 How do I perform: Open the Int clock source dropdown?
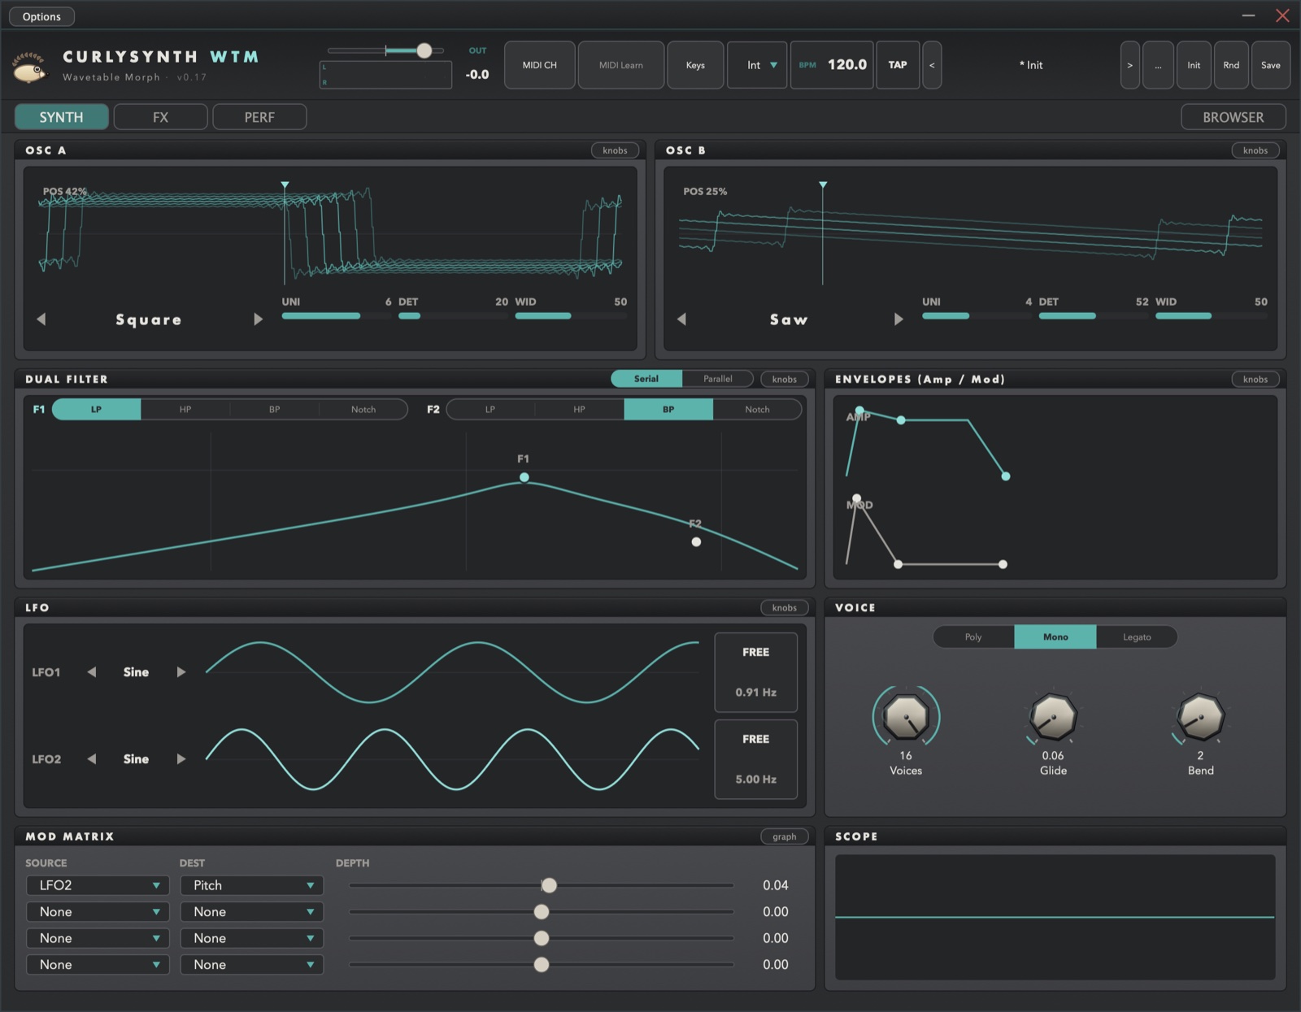(x=757, y=65)
